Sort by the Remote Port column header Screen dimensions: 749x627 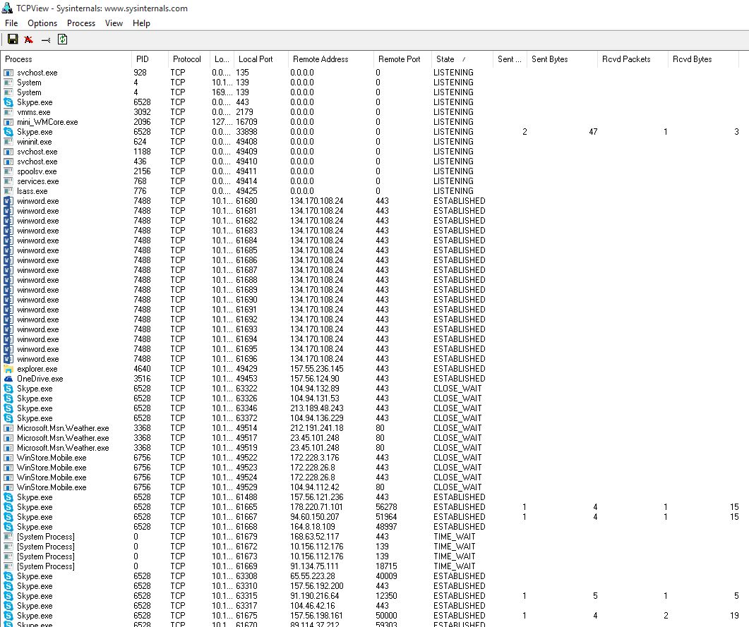point(402,59)
